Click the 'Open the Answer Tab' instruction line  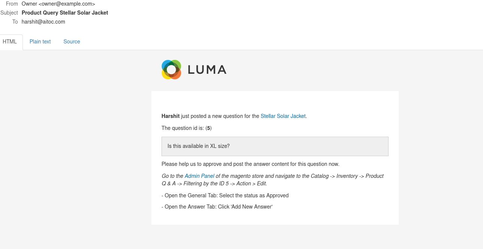[x=217, y=207]
